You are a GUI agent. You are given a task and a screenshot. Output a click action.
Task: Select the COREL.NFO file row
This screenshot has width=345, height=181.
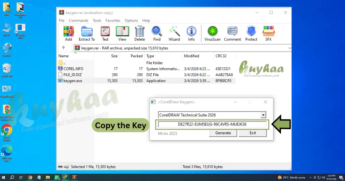146,69
